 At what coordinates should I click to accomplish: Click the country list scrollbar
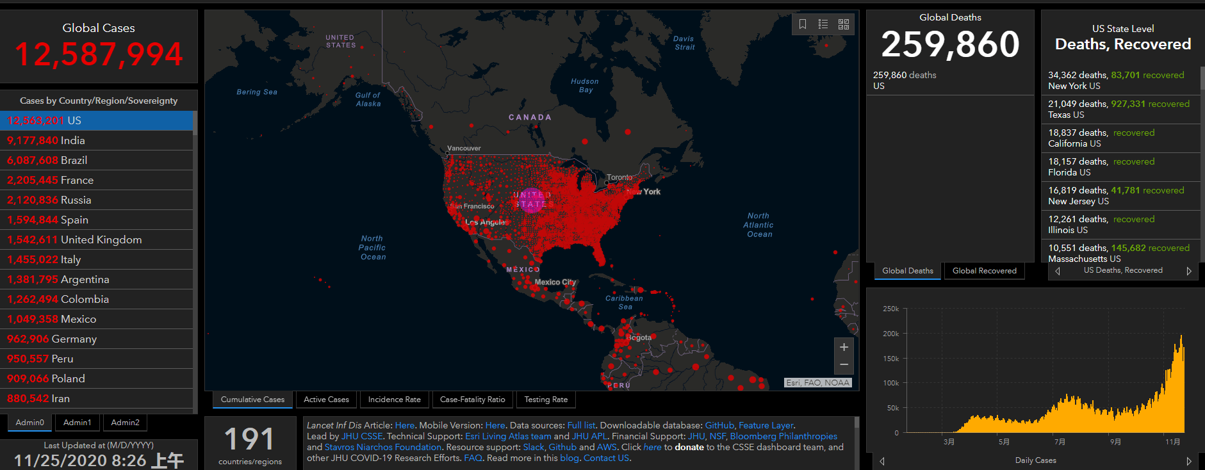click(195, 260)
